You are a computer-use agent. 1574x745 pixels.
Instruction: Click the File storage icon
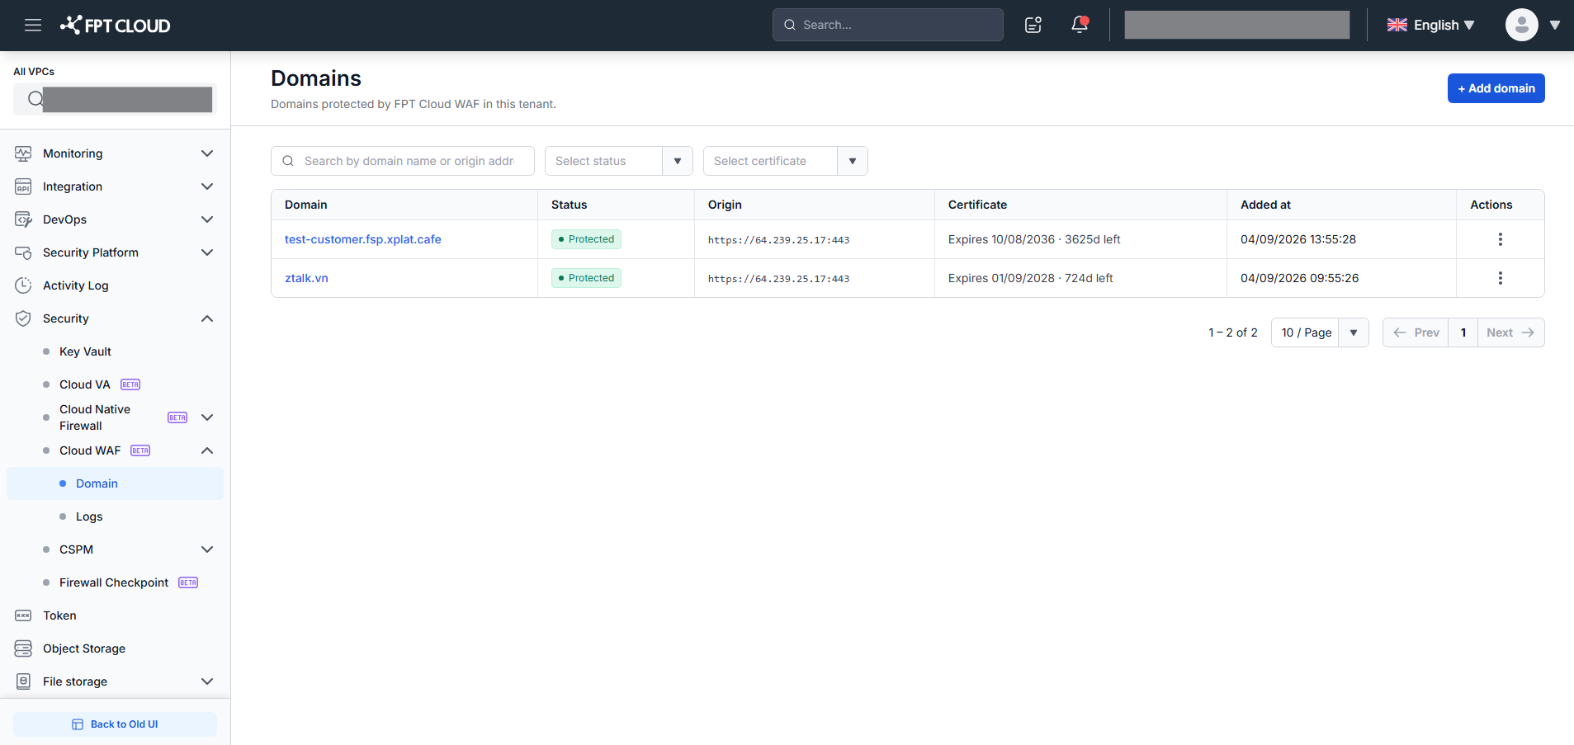coord(23,681)
